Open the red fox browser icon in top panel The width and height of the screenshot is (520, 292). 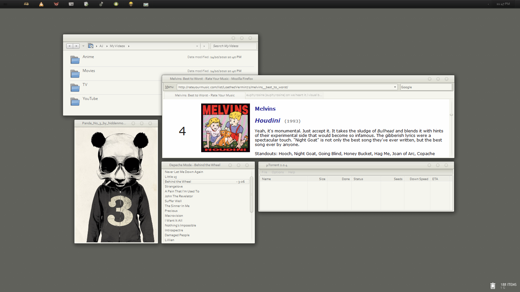56,4
